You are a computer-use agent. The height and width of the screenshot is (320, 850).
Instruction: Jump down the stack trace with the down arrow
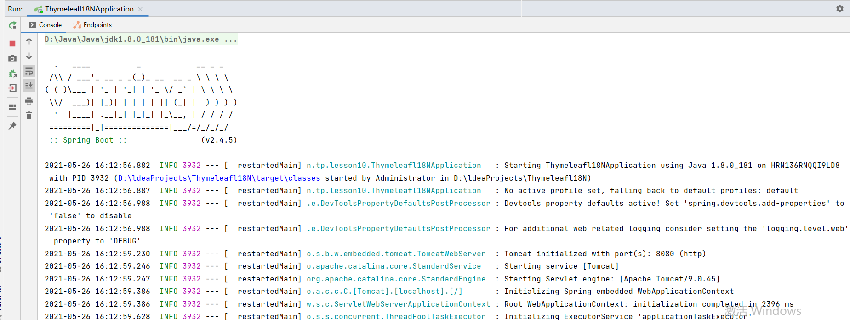pos(29,56)
